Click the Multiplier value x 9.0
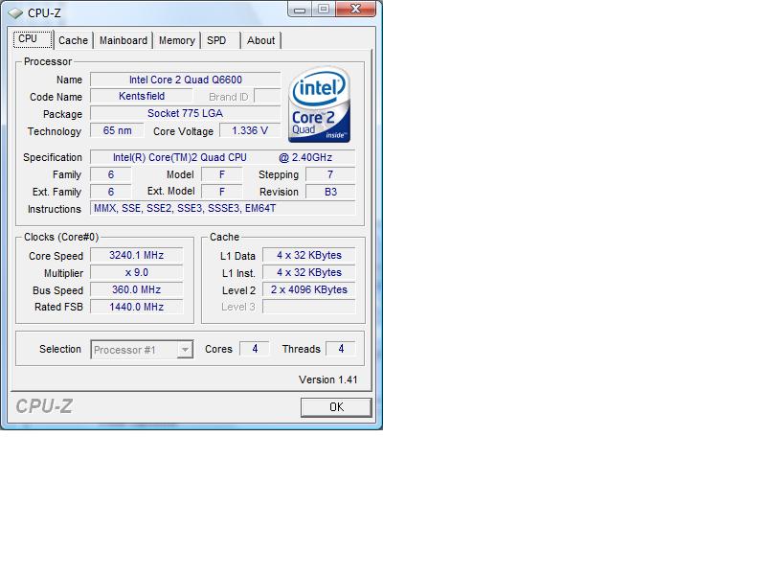This screenshot has width=766, height=575. (137, 272)
